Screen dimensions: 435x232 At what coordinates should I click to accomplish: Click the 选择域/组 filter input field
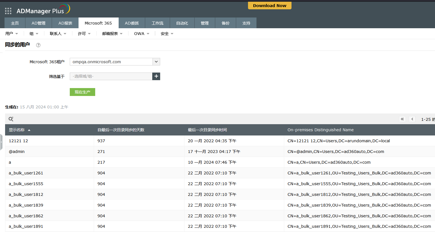(111, 76)
